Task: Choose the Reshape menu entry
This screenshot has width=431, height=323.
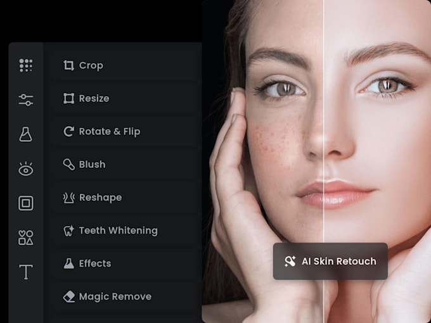Action: (126, 198)
